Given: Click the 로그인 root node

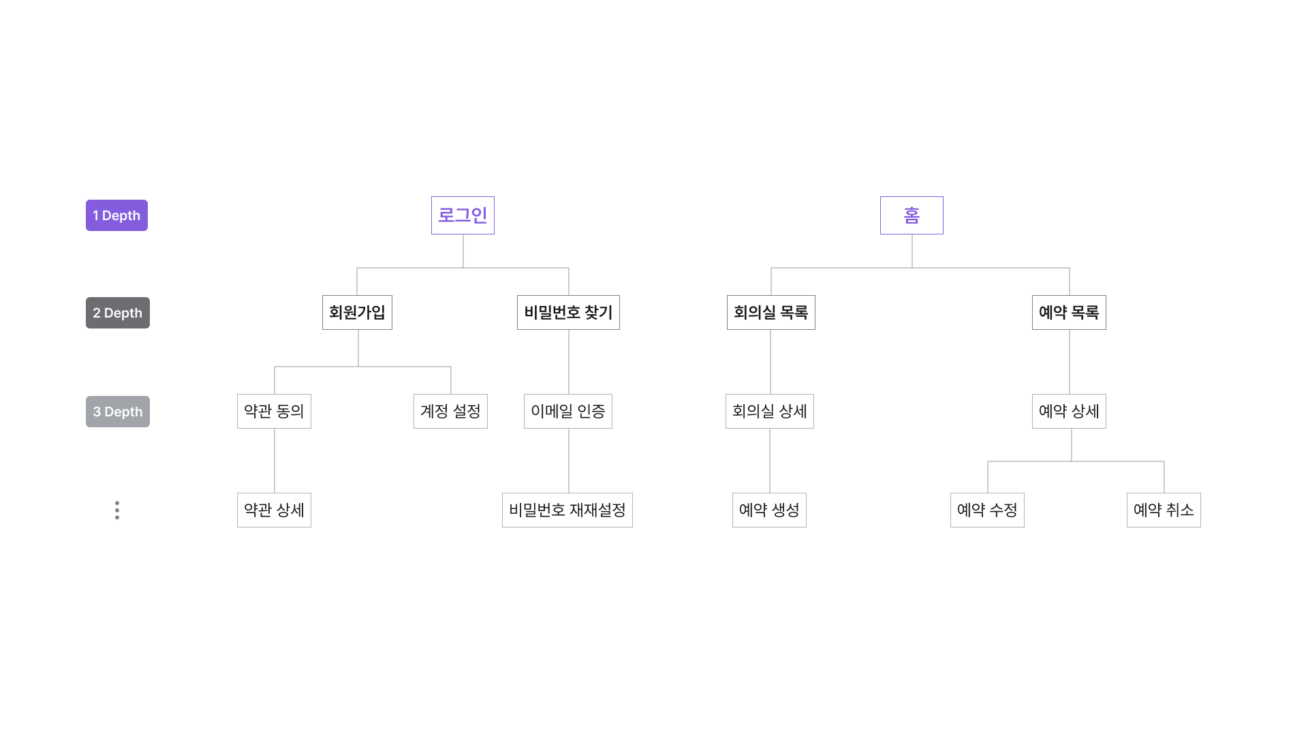Looking at the screenshot, I should (x=463, y=215).
